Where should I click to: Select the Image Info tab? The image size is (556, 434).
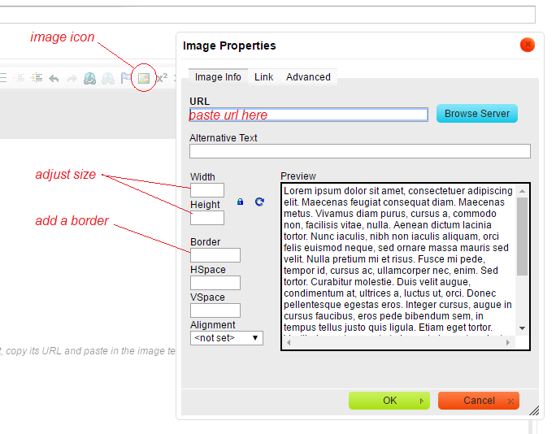pos(218,77)
